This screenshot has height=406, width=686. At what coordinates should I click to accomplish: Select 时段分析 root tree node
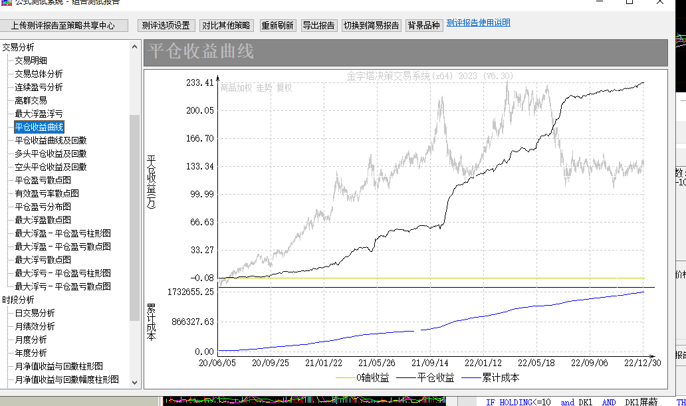tap(18, 300)
